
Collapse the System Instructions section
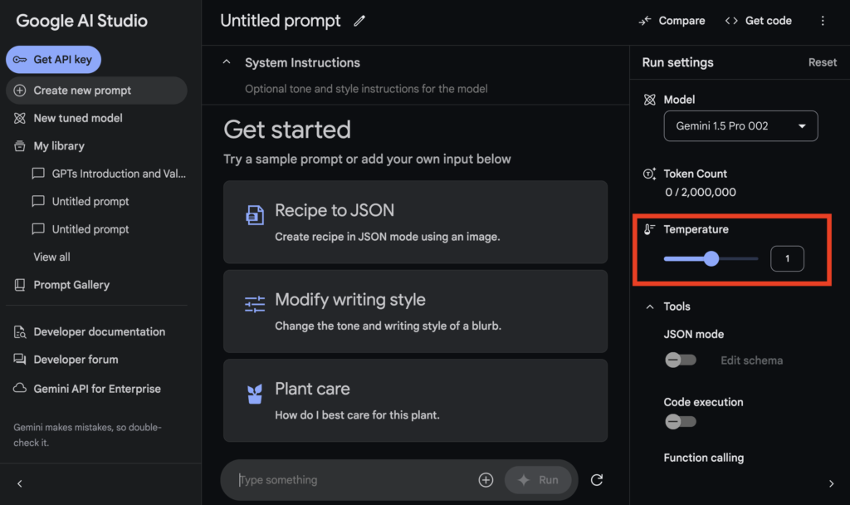click(227, 62)
